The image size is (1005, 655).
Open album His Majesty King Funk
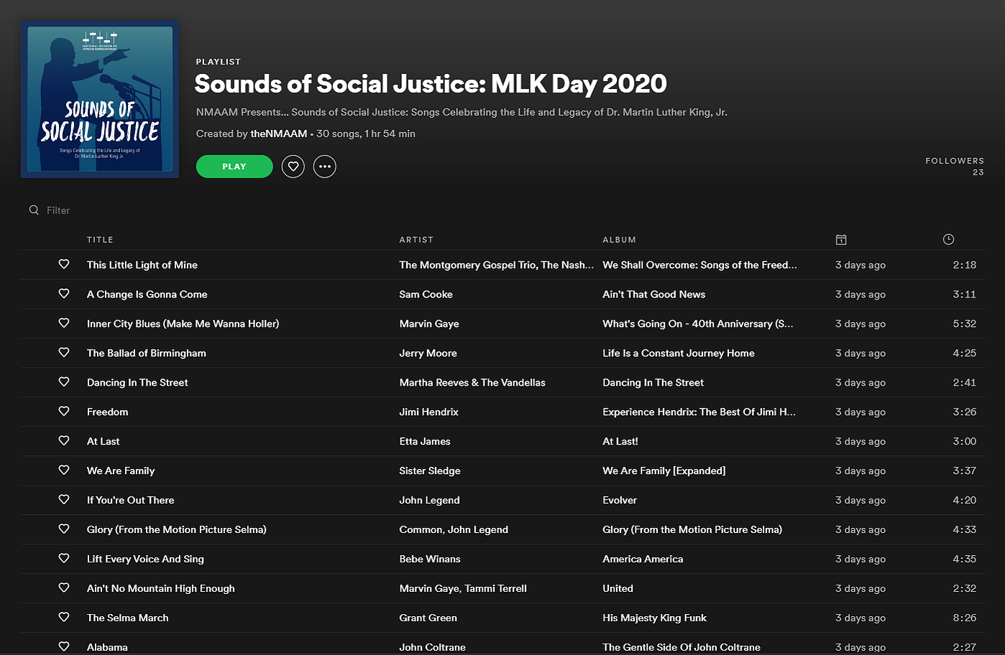click(654, 618)
